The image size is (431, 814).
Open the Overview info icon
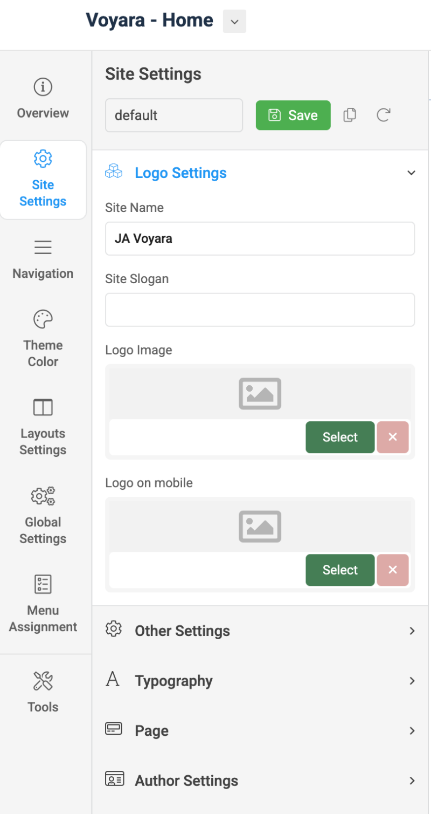[43, 86]
